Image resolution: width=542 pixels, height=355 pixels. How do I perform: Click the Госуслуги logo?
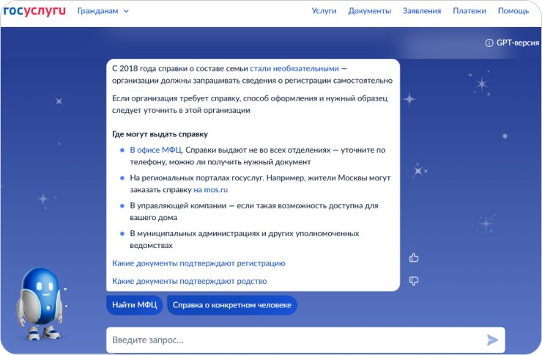click(x=34, y=11)
